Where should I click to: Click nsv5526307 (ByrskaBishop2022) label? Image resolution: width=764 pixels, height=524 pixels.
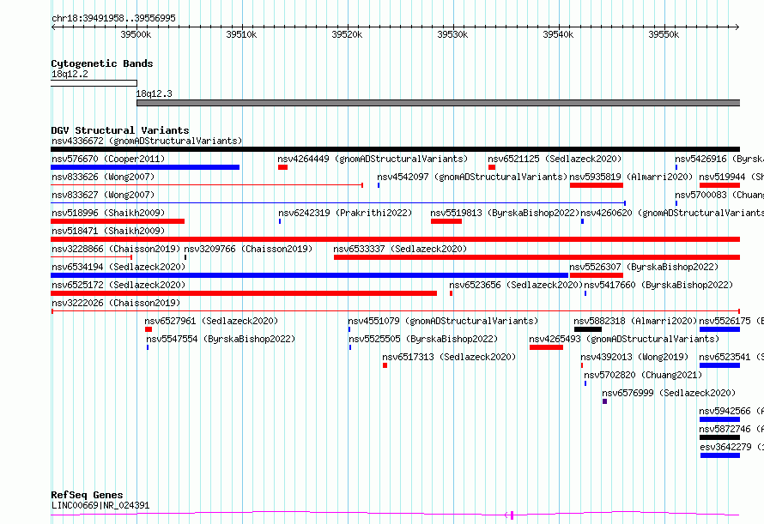[x=644, y=267]
